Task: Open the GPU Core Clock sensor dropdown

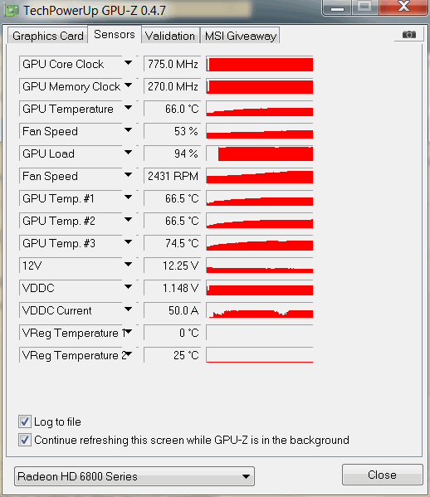Action: coord(128,63)
